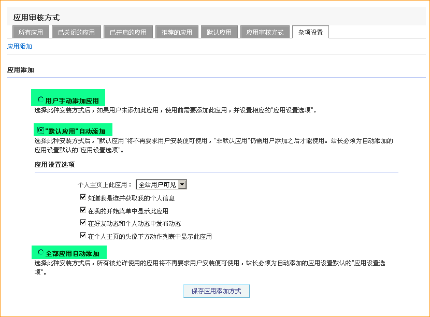The width and height of the screenshot is (430, 317).
Task: Uncheck 知道我是谁并获取我的个人信息 checkbox
Action: click(x=83, y=197)
